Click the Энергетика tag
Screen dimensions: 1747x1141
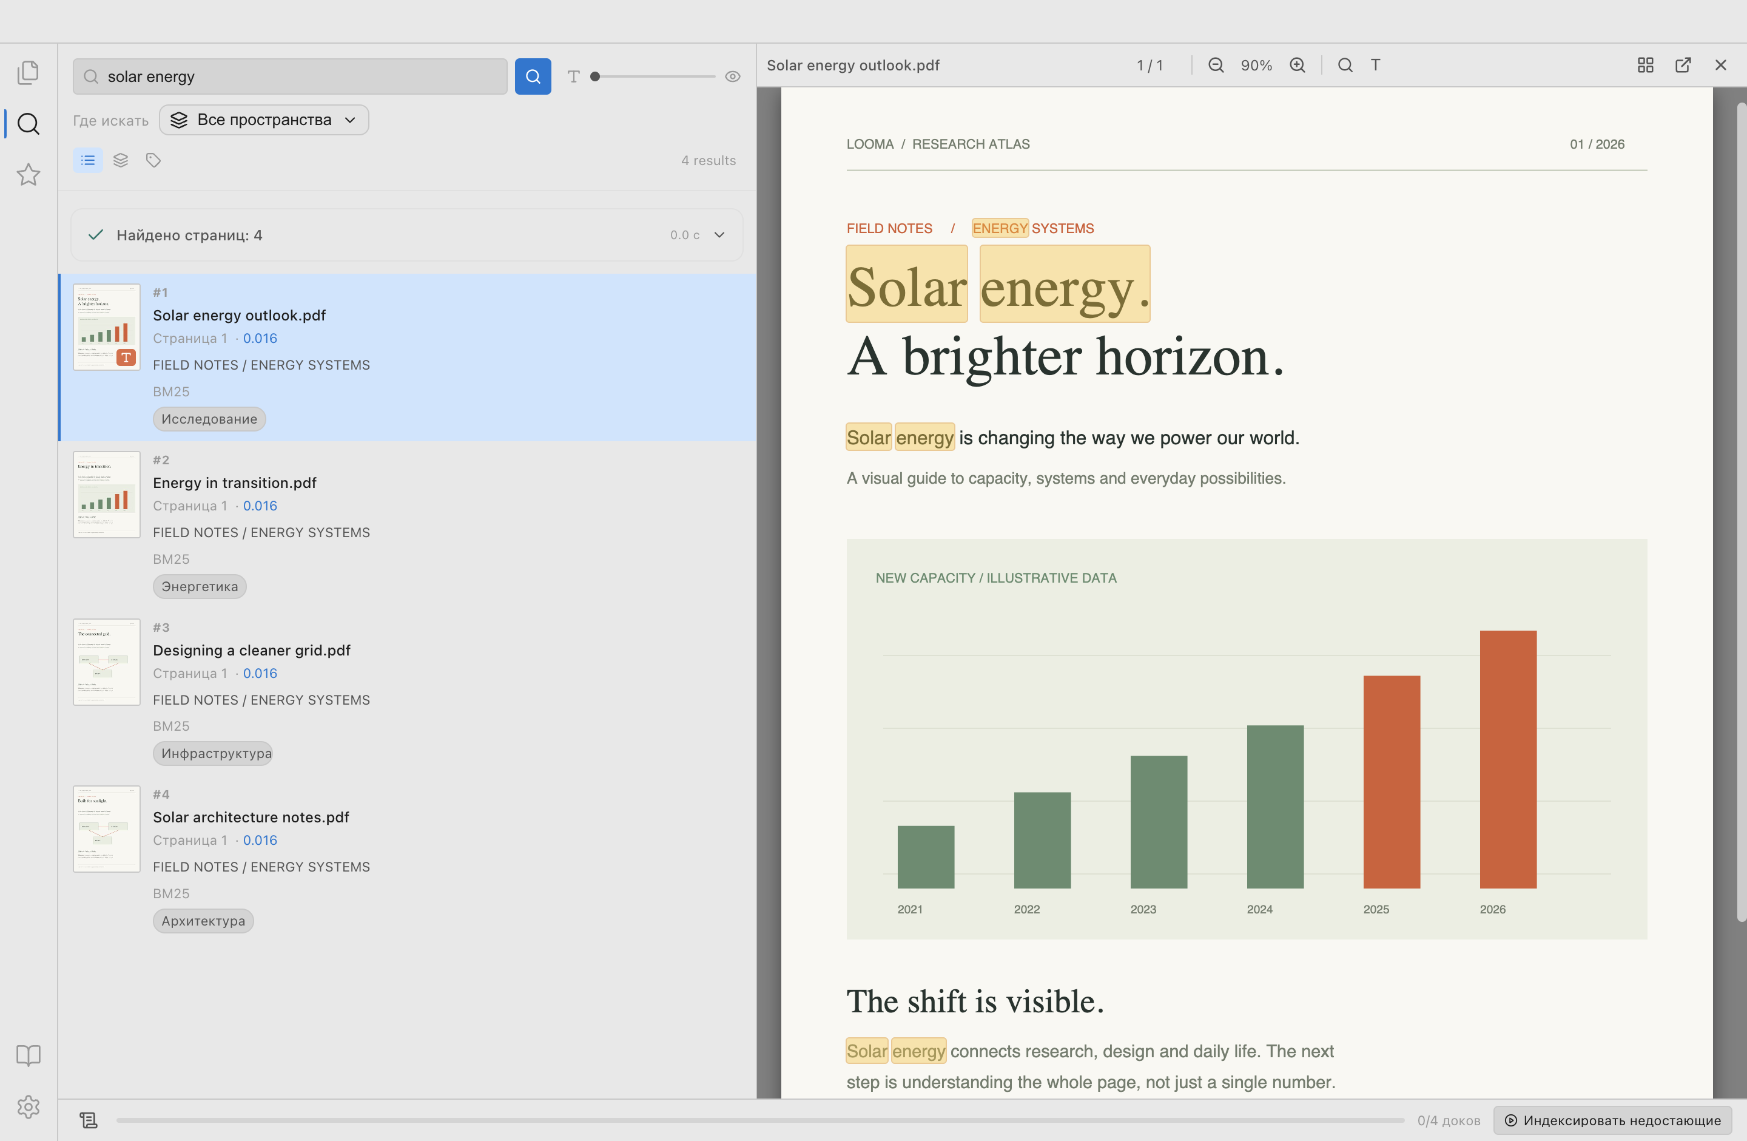(200, 587)
